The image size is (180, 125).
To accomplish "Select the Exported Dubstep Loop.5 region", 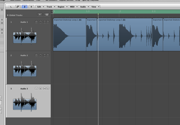I will coord(125,34).
